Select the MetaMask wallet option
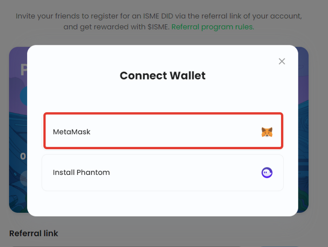 pos(163,131)
